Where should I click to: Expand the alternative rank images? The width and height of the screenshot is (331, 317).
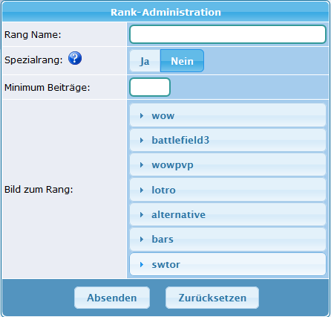click(228, 214)
